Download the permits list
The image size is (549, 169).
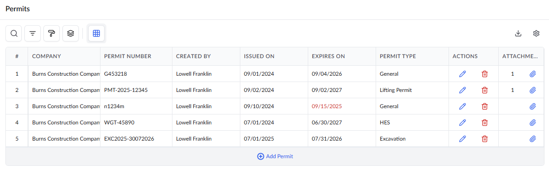coord(519,33)
